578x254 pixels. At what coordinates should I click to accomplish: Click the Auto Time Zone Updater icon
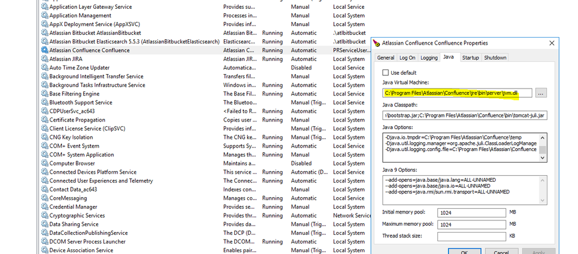[45, 68]
